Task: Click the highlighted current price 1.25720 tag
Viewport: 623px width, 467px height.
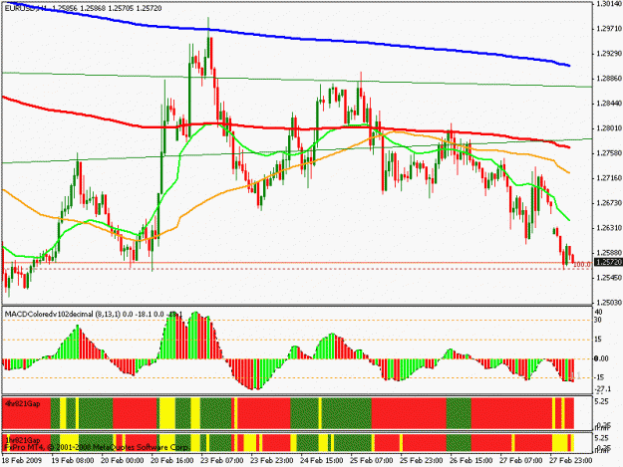Action: (x=608, y=262)
